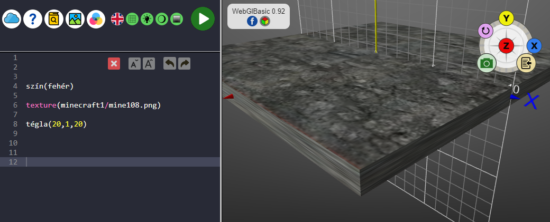Screen dimensions: 550x222
Task: Undo the last code edit
Action: (x=169, y=64)
